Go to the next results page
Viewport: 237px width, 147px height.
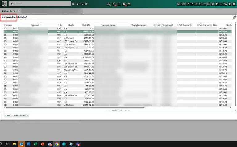pyautogui.click(x=126, y=111)
